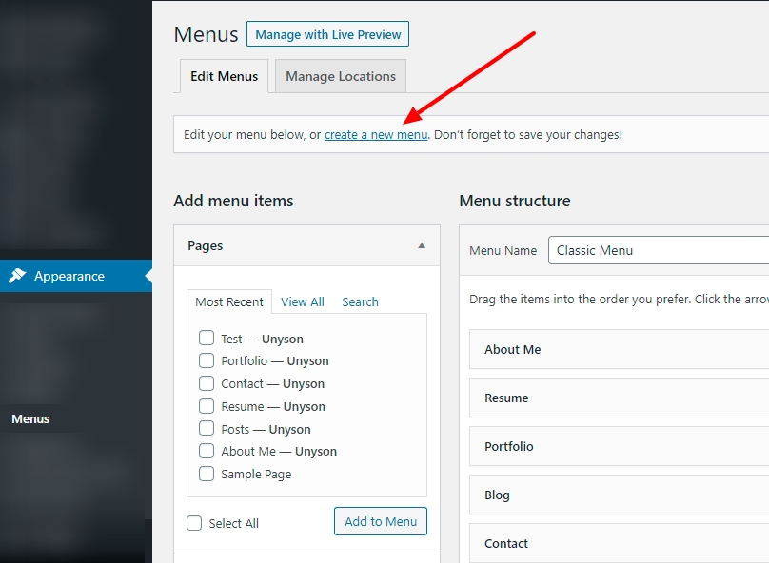Select the Sample Page checkbox
This screenshot has height=563, width=769.
click(207, 474)
